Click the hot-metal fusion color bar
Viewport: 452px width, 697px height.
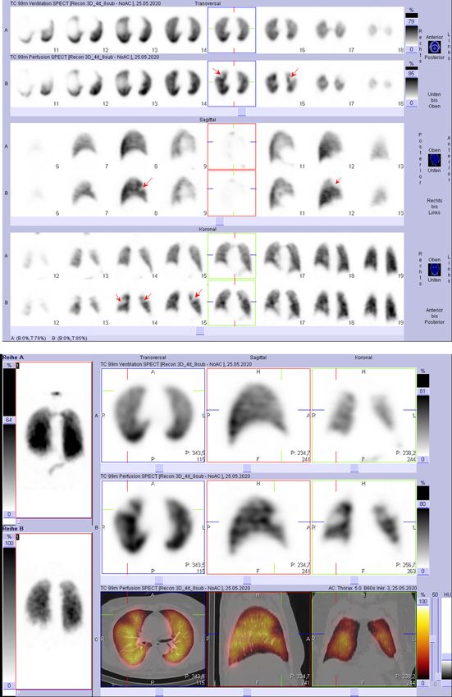tap(422, 642)
